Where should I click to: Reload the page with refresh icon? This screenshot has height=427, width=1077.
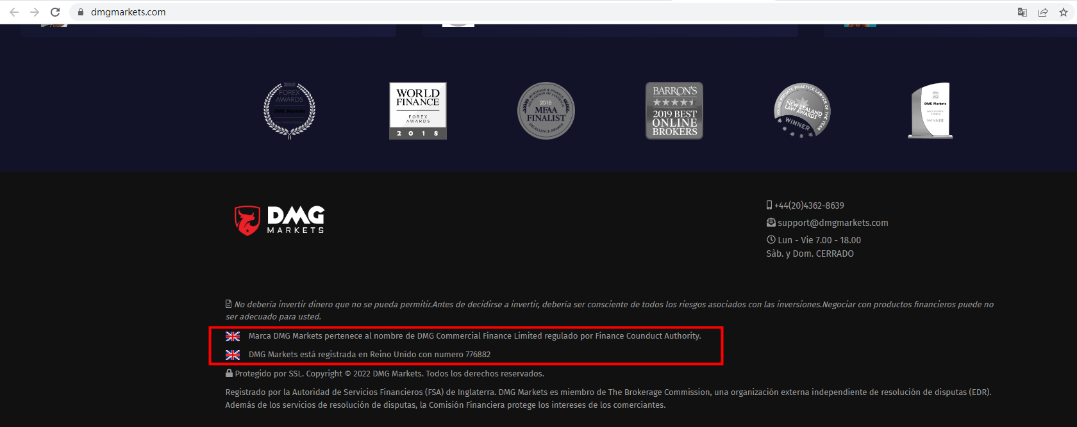point(55,12)
